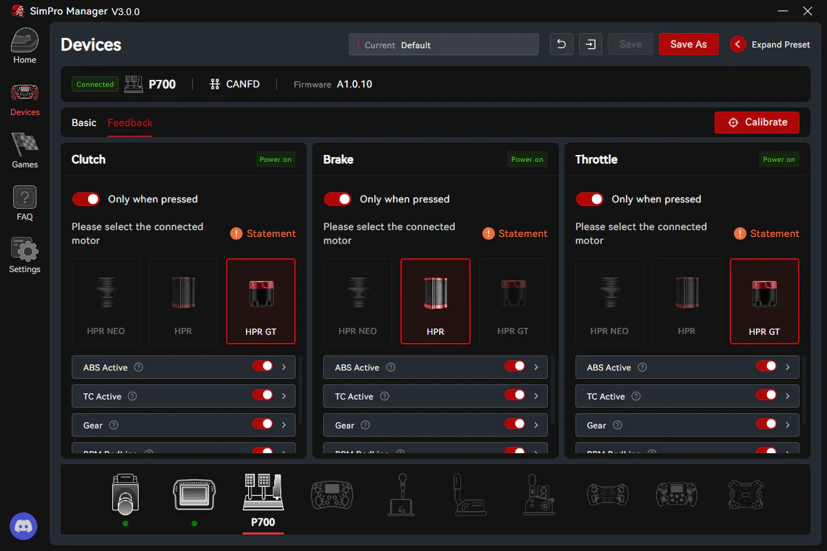Screen dimensions: 827x551
Task: Disable ABS Active in Brake panel
Action: [515, 366]
